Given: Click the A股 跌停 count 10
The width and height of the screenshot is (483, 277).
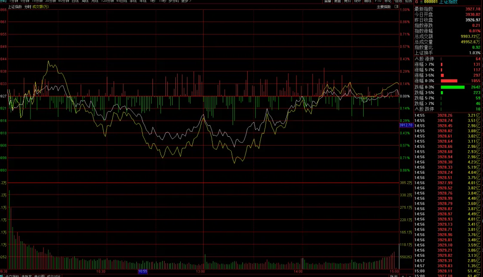Looking at the screenshot, I should pos(478,109).
